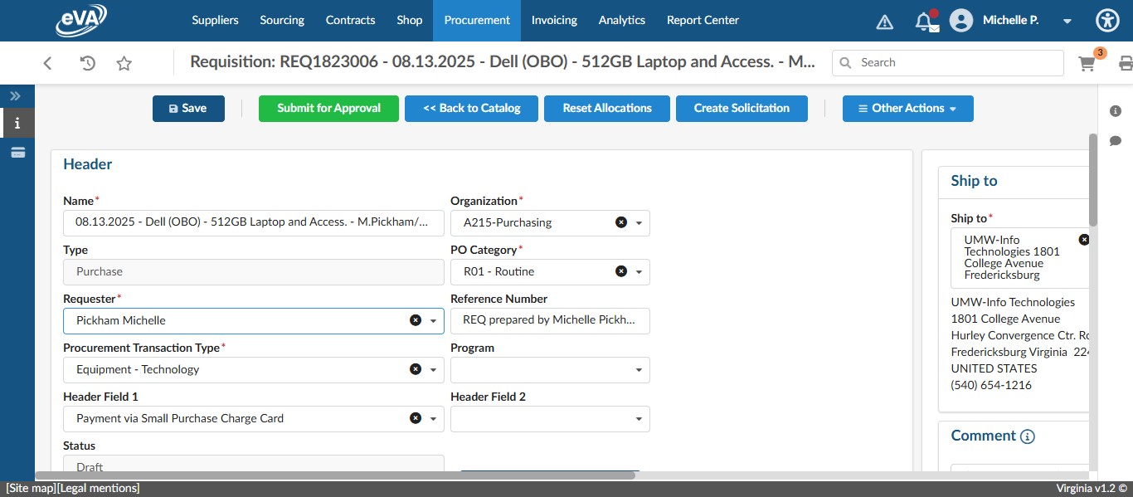
Task: Open the alerts warning triangle icon
Action: coord(885,22)
